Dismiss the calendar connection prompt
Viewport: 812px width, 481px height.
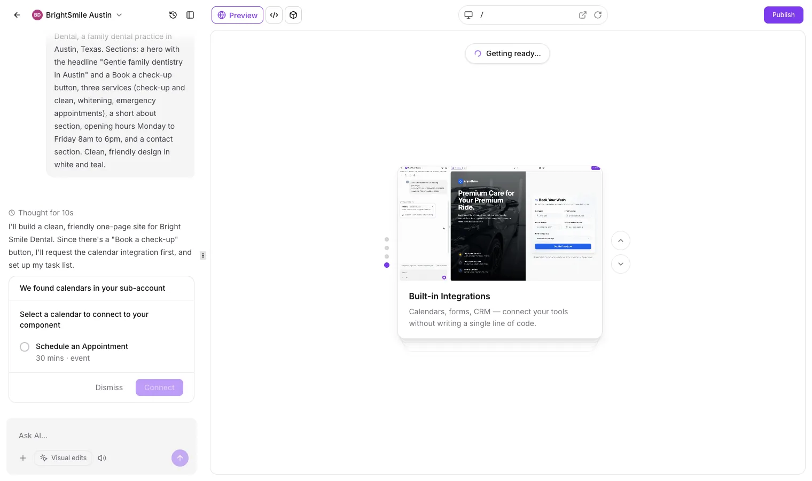coord(109,387)
